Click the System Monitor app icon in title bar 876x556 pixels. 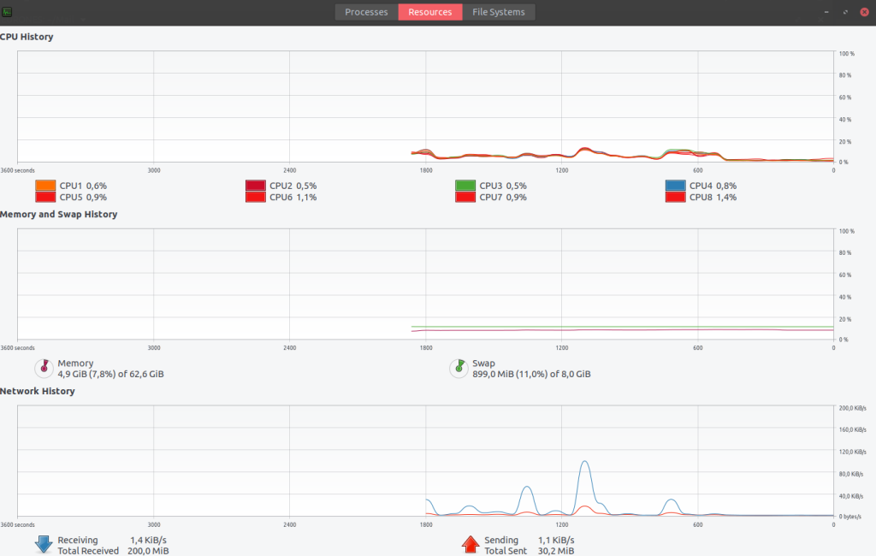pyautogui.click(x=8, y=11)
